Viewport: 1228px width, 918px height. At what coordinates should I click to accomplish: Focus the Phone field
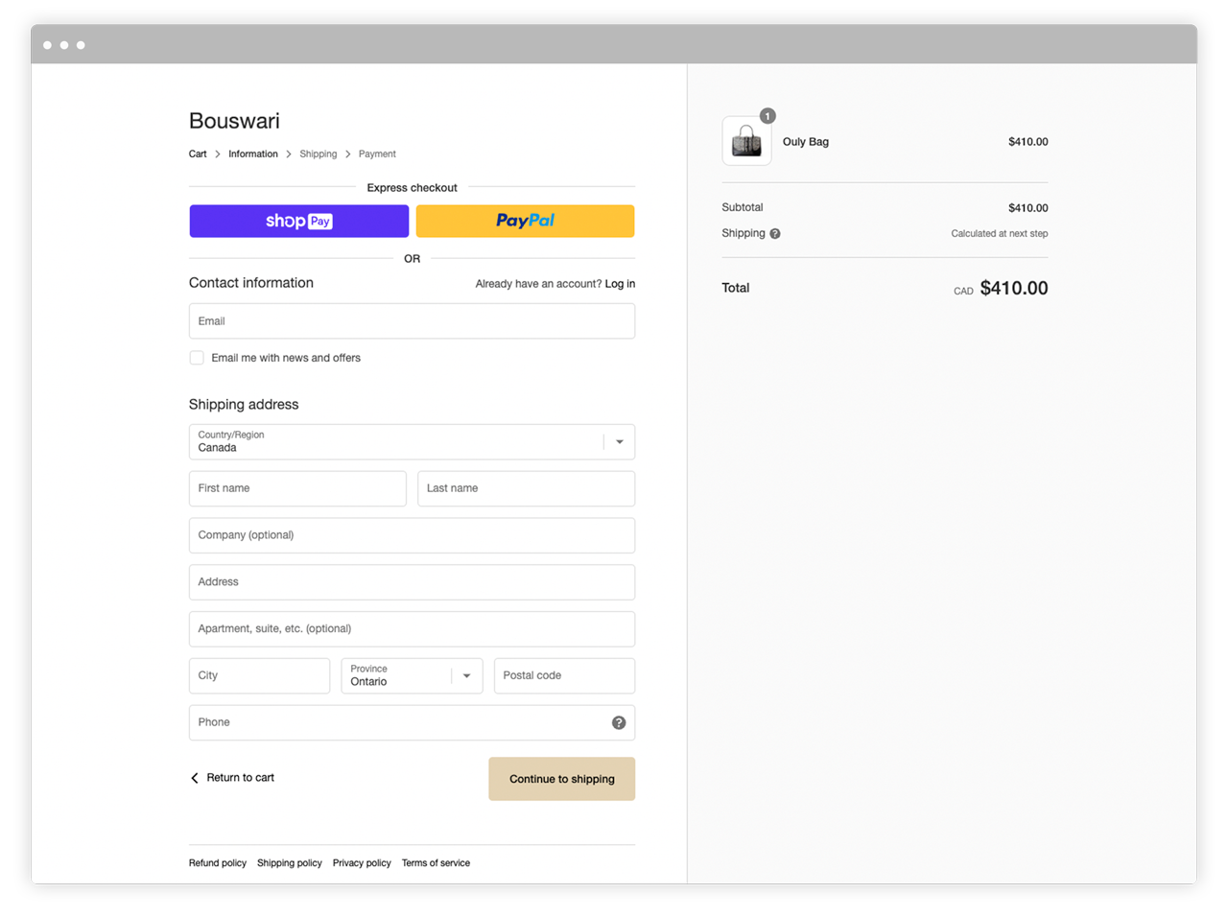[412, 722]
